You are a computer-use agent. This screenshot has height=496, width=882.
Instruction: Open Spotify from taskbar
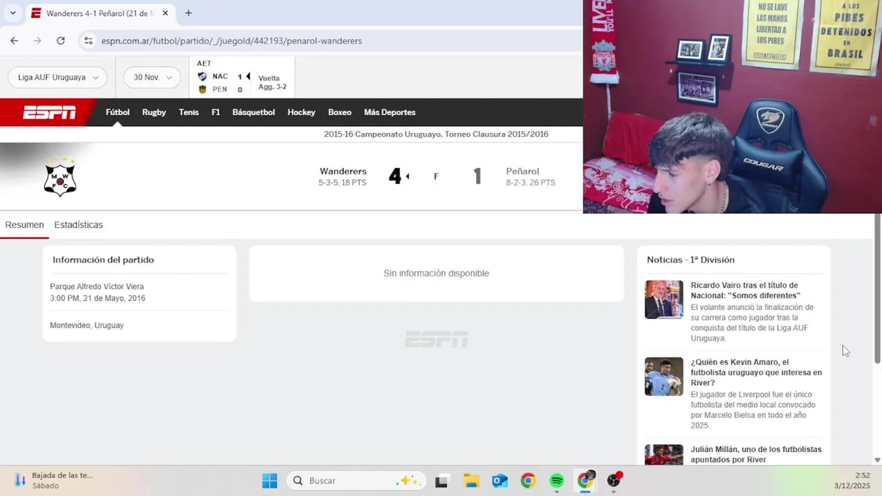(x=557, y=481)
